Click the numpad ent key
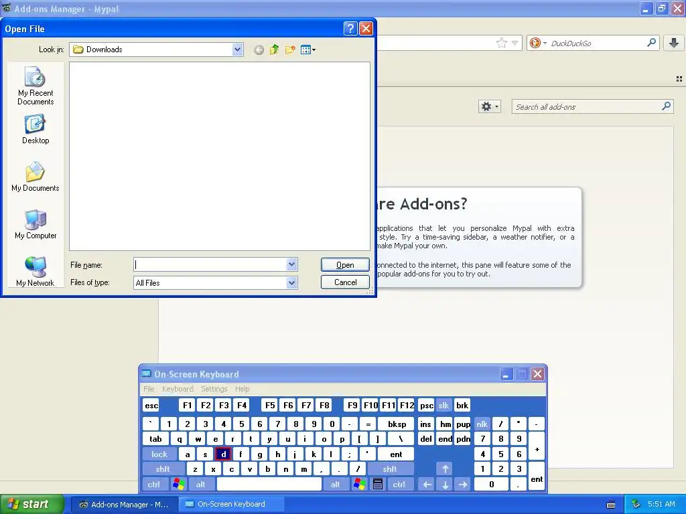The height and width of the screenshot is (514, 686). pos(537,477)
